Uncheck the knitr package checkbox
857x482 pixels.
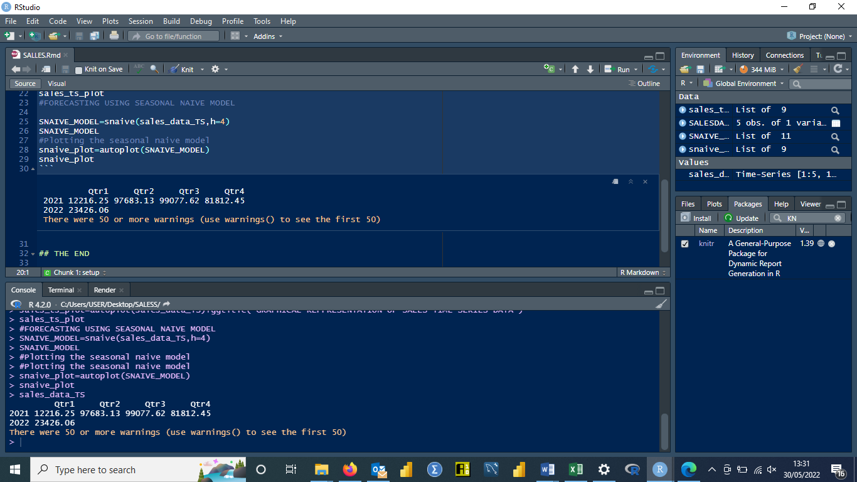tap(684, 244)
